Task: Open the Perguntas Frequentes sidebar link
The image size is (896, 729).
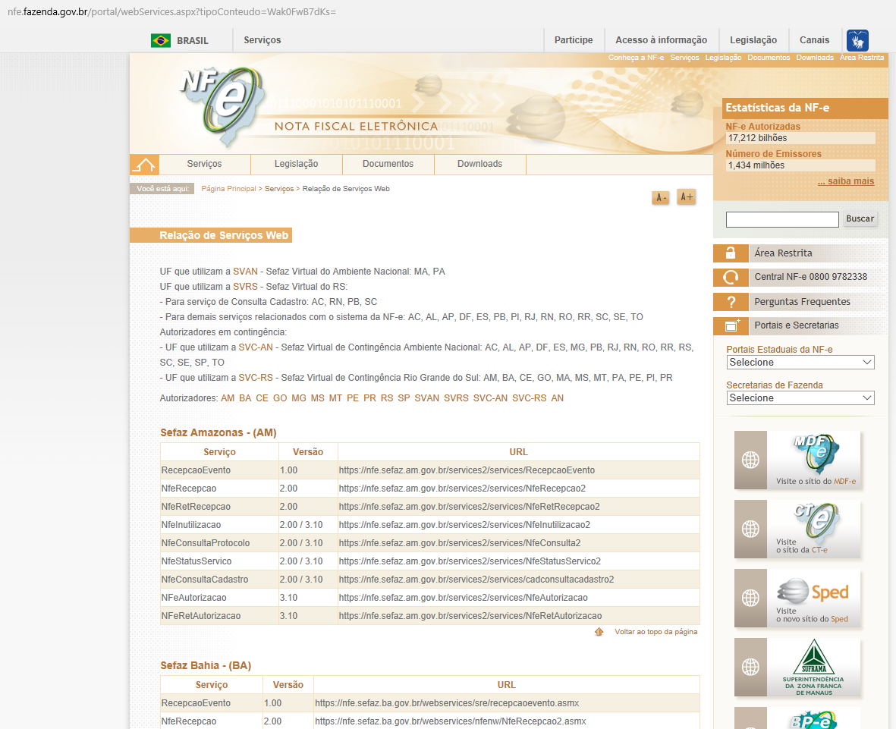Action: pyautogui.click(x=802, y=302)
